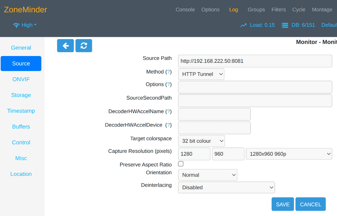Screen dimensions: 337x216
Task: Open the Log page from the top menu
Action: (233, 10)
